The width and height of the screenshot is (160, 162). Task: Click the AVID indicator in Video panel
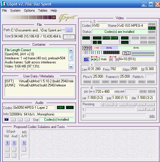coord(86,38)
